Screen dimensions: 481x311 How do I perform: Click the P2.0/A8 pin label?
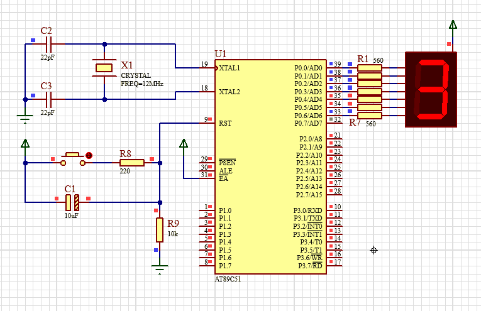pos(311,139)
